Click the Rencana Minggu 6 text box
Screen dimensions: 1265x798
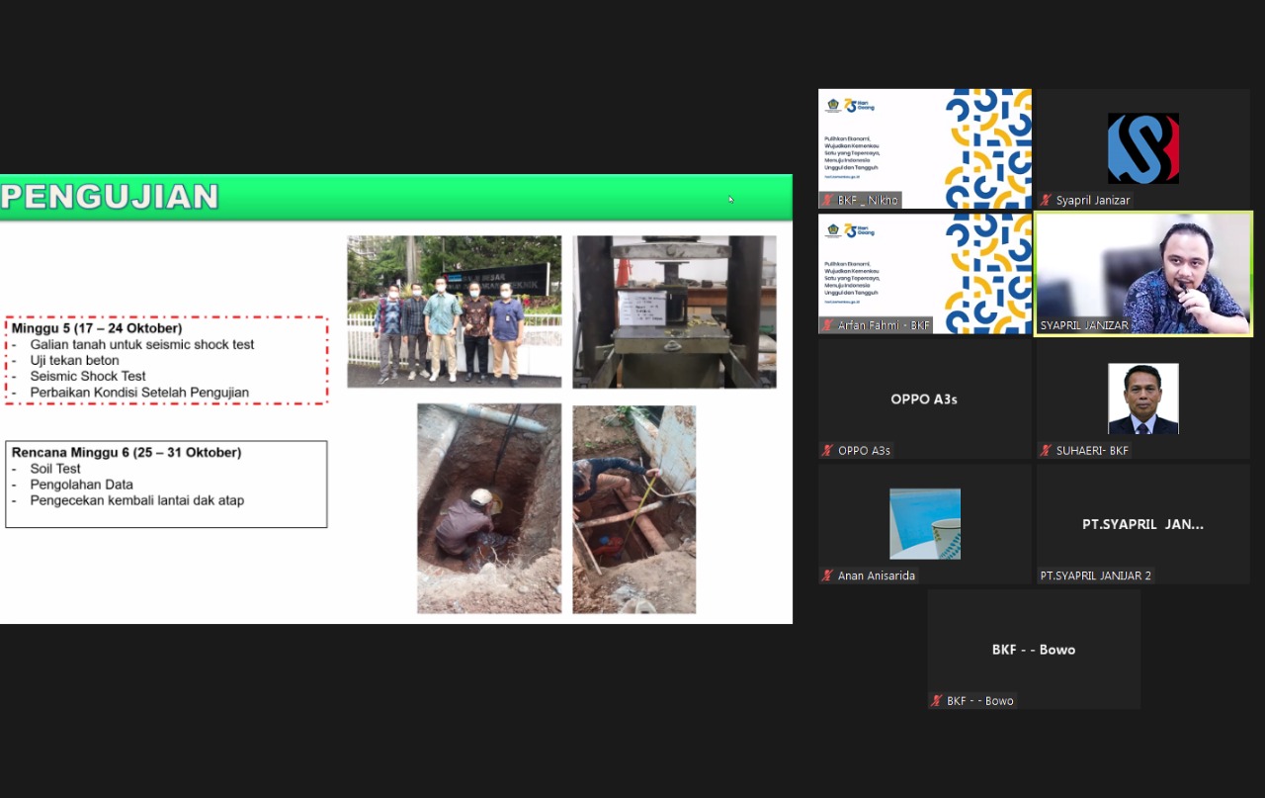166,484
